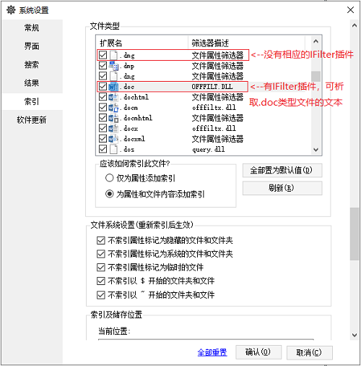361x366 pixels.
Task: Select the .dmp extension name
Action: pyautogui.click(x=127, y=66)
